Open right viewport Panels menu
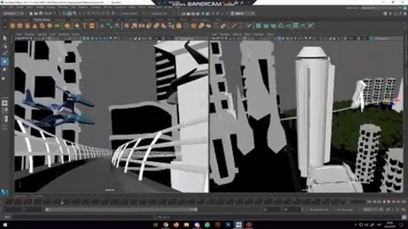The width and height of the screenshot is (408, 229). (x=270, y=34)
